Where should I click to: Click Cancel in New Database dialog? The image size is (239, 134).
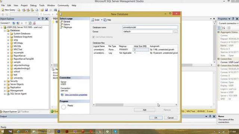171,118
